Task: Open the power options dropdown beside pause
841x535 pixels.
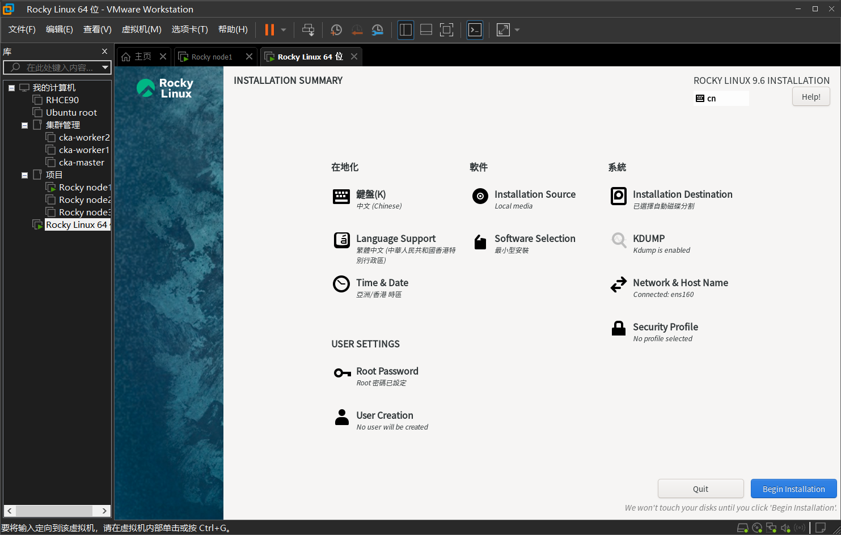Action: pos(284,30)
